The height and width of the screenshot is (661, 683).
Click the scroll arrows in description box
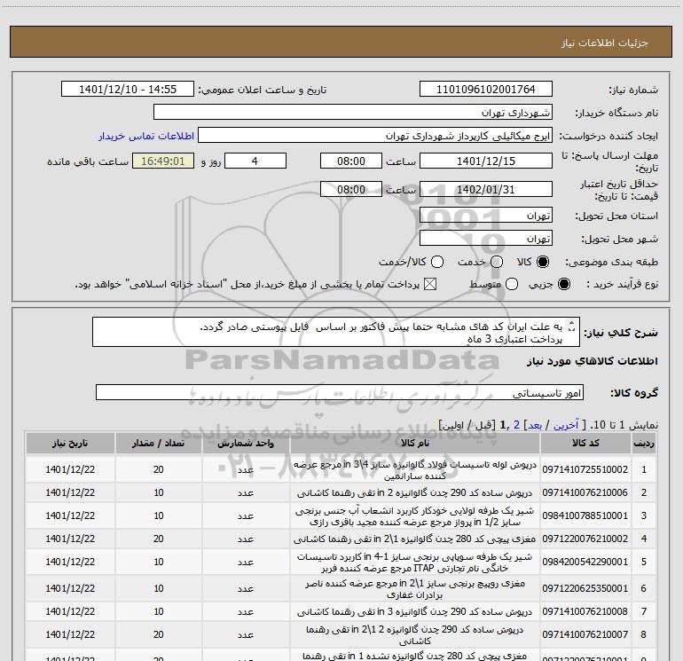(x=572, y=327)
